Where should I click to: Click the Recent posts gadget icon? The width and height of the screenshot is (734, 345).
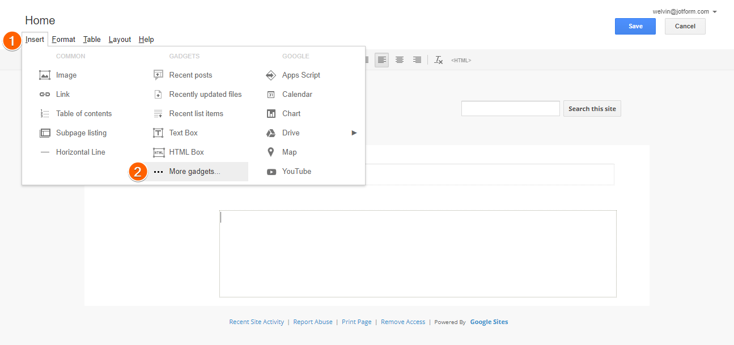pos(158,75)
